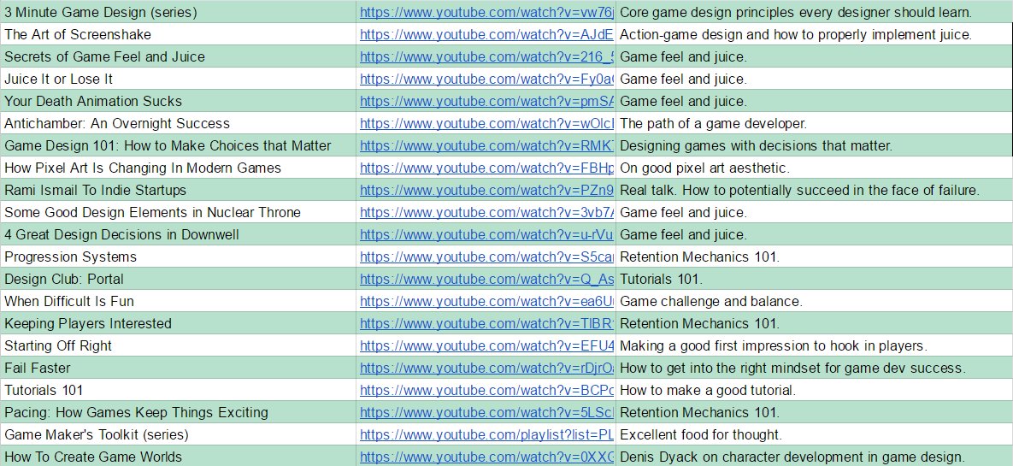Select description 'Game challenge and balance.'

click(x=814, y=301)
